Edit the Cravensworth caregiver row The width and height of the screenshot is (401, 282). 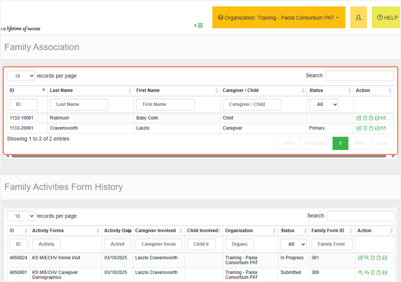359,128
